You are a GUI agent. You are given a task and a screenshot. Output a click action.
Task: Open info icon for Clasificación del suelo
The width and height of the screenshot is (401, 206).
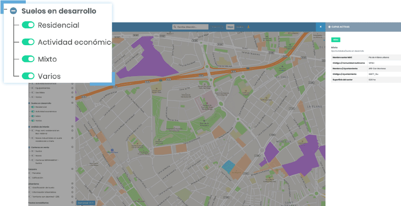point(72,188)
